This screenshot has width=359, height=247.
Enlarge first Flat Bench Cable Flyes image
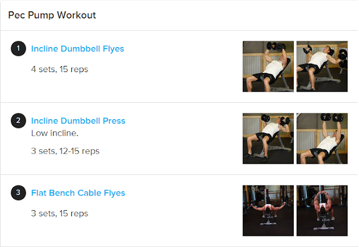coord(268,210)
